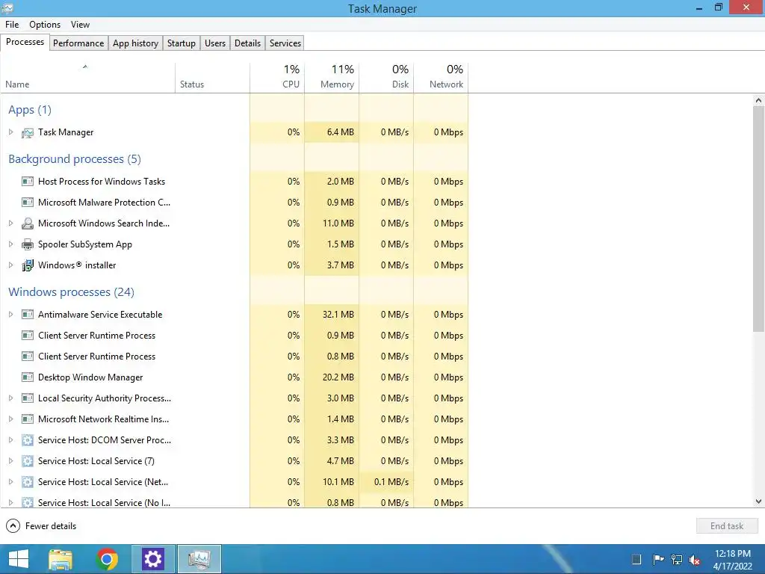
Task: Click the End task button
Action: pos(727,526)
